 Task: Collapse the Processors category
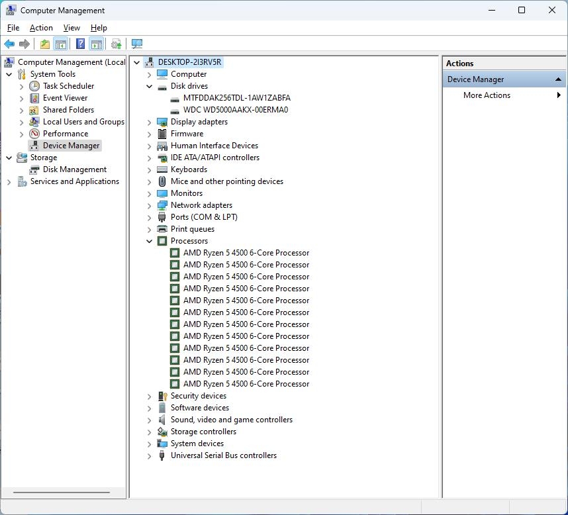[150, 241]
